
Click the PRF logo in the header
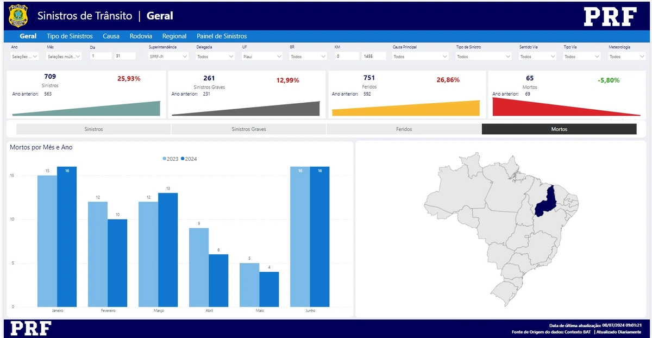[x=610, y=17]
